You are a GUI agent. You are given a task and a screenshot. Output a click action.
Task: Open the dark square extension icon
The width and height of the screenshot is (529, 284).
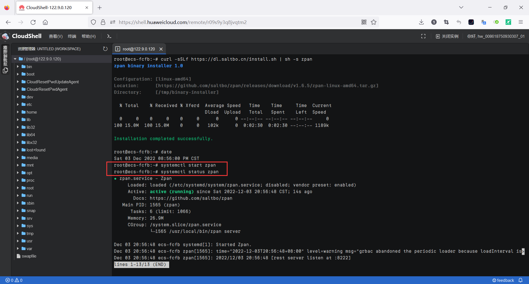tap(471, 22)
